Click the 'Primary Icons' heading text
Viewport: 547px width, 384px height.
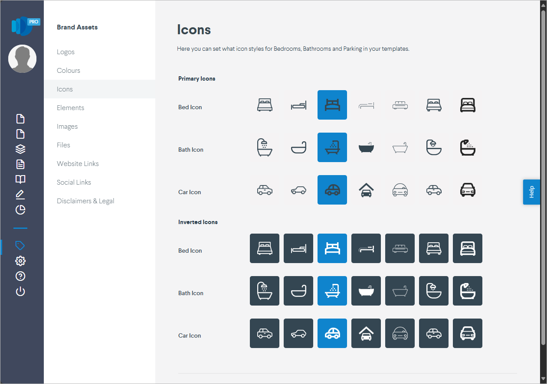[197, 78]
